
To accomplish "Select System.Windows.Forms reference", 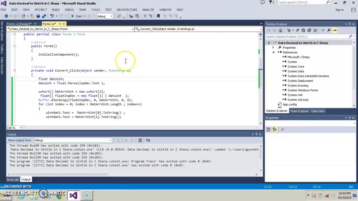I will coord(303,90).
